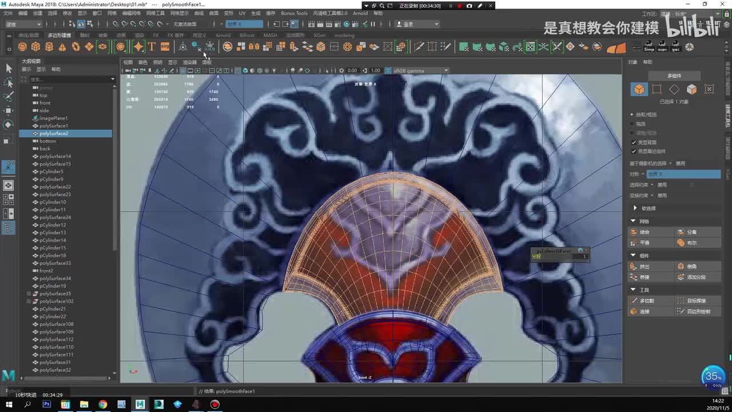732x412 pixels.
Task: Click the Simp shelf script icon
Action: click(x=649, y=46)
